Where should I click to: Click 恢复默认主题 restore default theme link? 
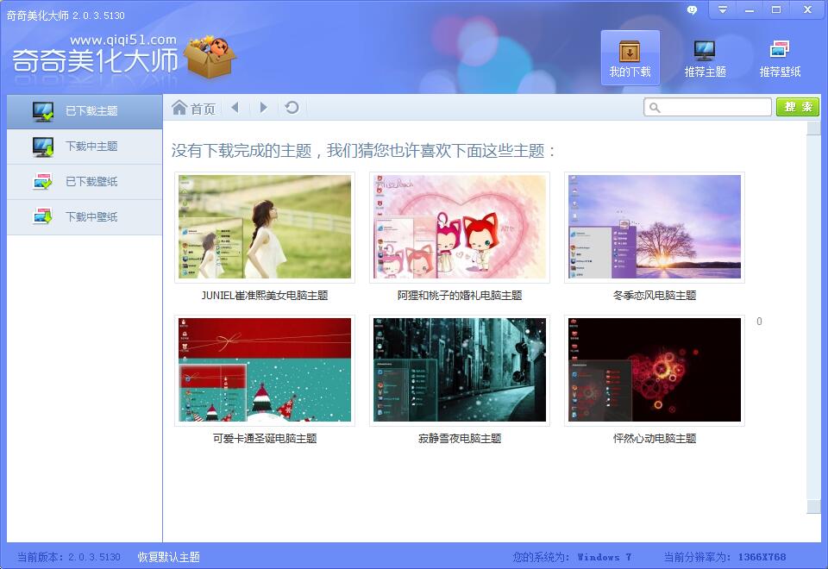pos(169,557)
